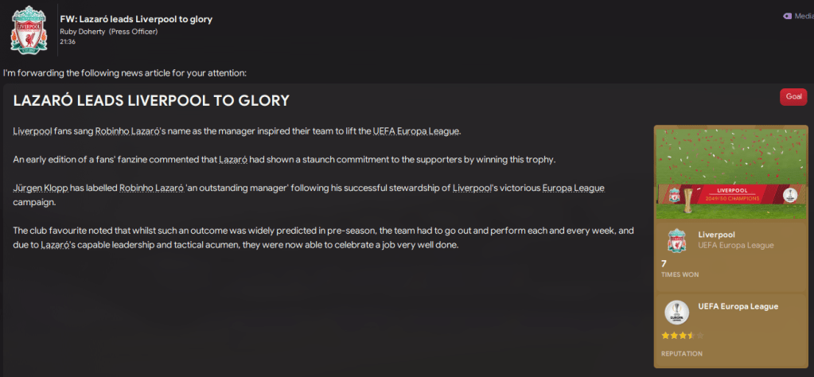Click the Liverpool crest beside the sender name
This screenshot has width=814, height=377.
[x=29, y=29]
